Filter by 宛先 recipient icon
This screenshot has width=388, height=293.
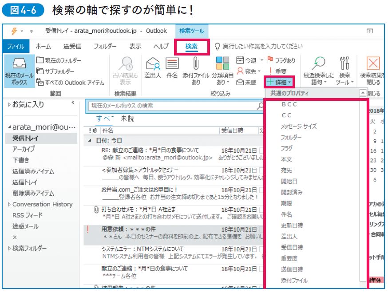tap(240, 71)
